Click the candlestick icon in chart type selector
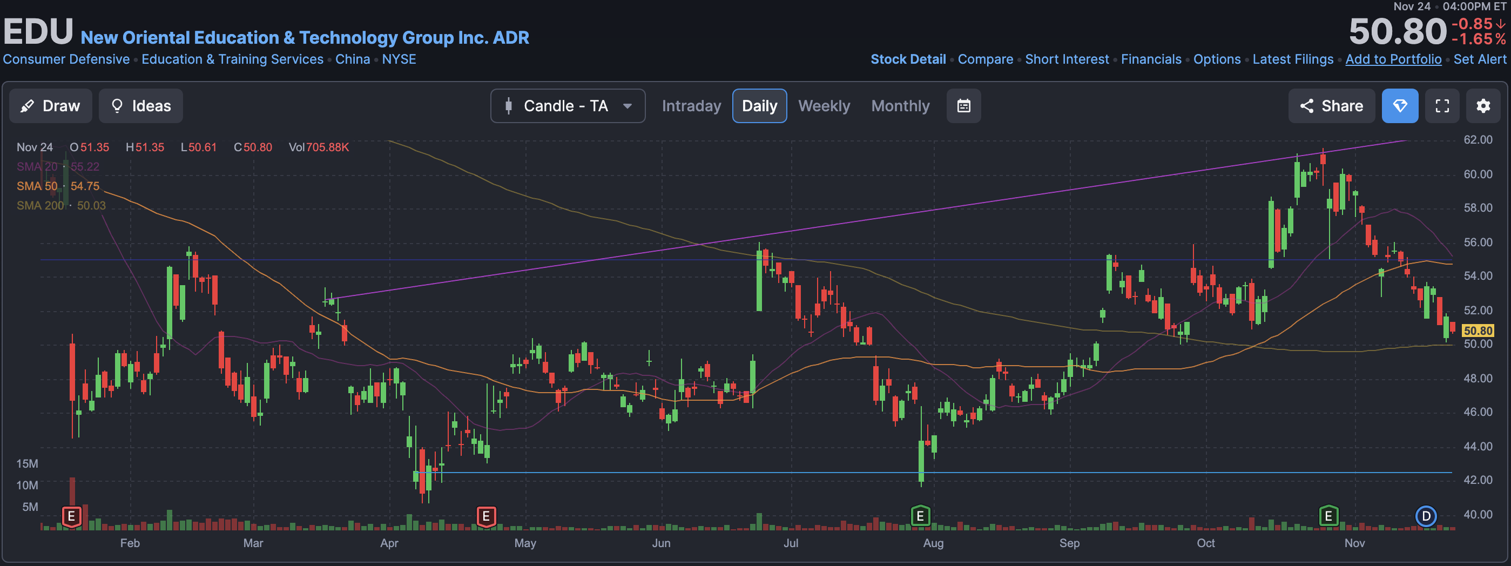Viewport: 1511px width, 566px height. (509, 105)
